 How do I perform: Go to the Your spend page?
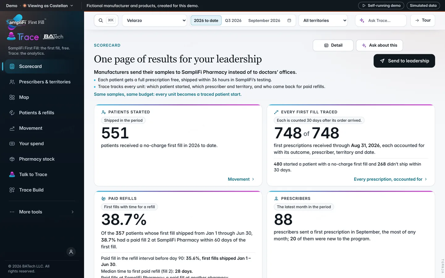(x=42, y=144)
